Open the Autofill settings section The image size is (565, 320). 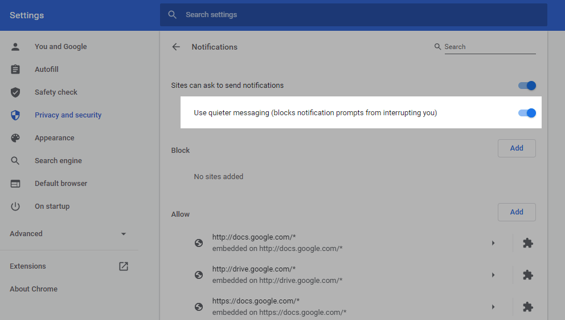pos(47,70)
